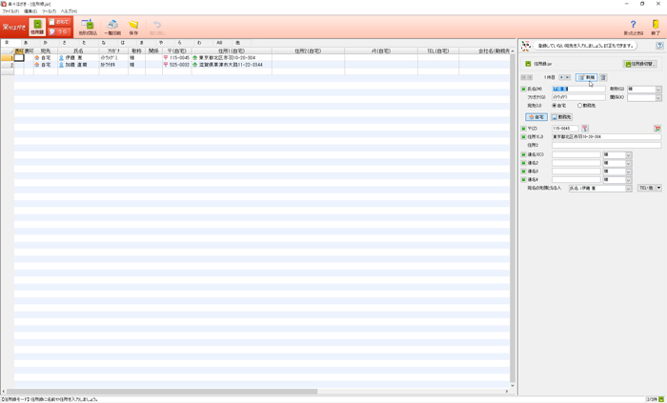Click the 住所2 input field
This screenshot has height=403, width=667.
[x=605, y=146]
